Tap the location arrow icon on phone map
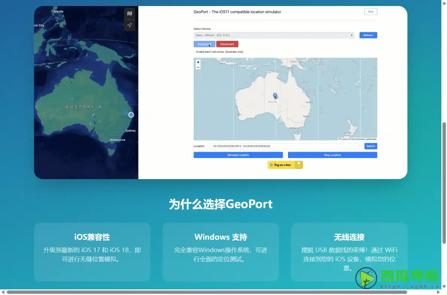The image size is (447, 295). [x=129, y=25]
